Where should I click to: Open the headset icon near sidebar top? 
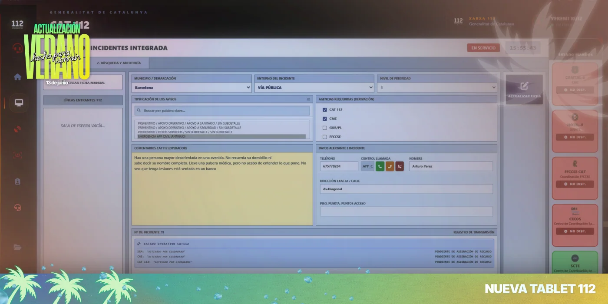17,48
